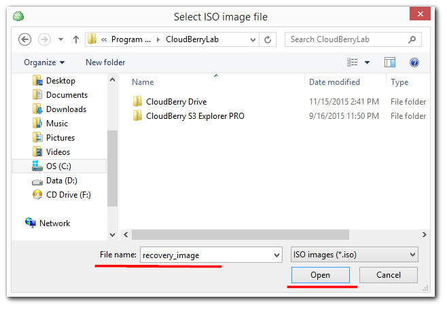Toggle the preview pane icon
Screen dimensions: 447x309
point(390,62)
